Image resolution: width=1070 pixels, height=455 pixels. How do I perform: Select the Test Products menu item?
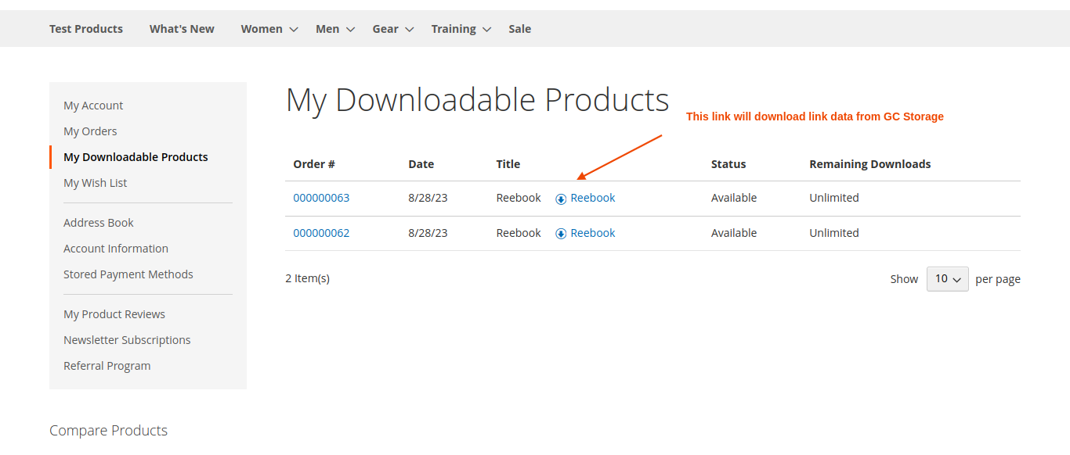point(85,28)
